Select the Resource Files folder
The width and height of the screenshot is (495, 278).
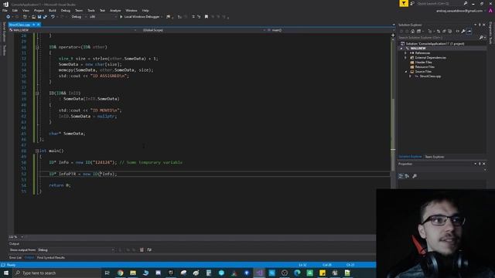point(425,67)
